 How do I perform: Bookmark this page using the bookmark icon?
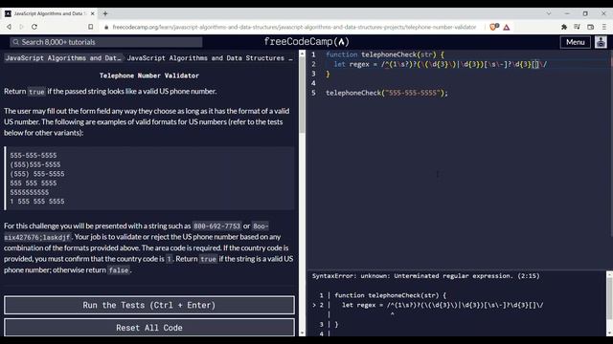click(91, 27)
